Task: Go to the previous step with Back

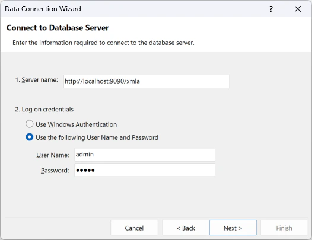Action: pyautogui.click(x=186, y=228)
